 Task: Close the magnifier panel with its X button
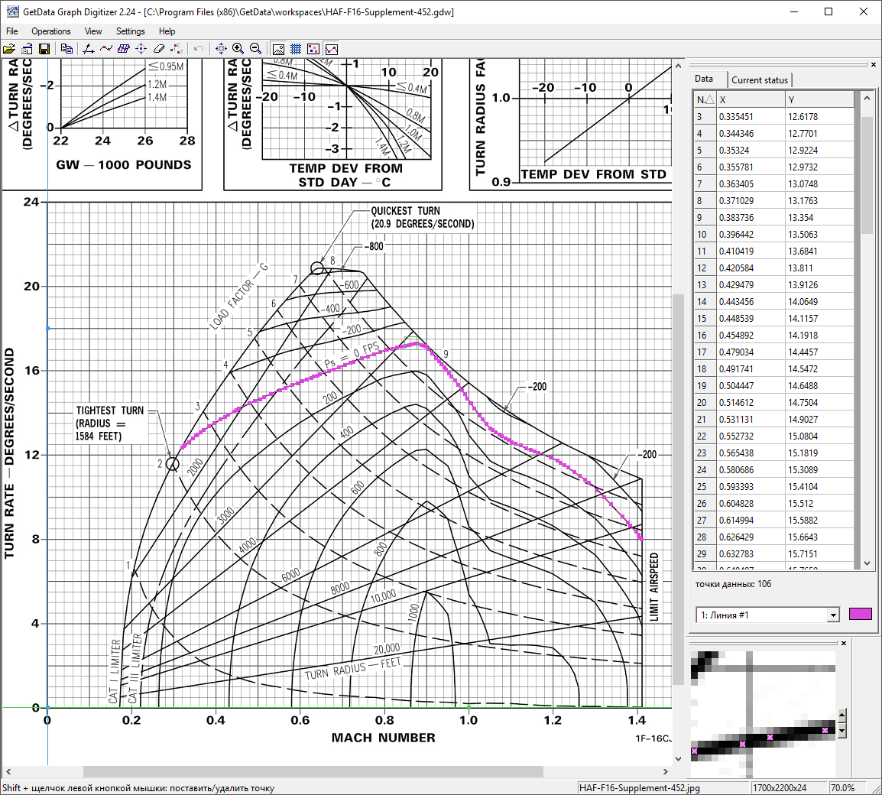pyautogui.click(x=843, y=644)
